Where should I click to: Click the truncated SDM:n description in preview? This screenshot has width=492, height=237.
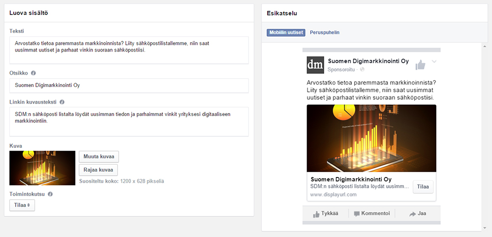tap(360, 186)
